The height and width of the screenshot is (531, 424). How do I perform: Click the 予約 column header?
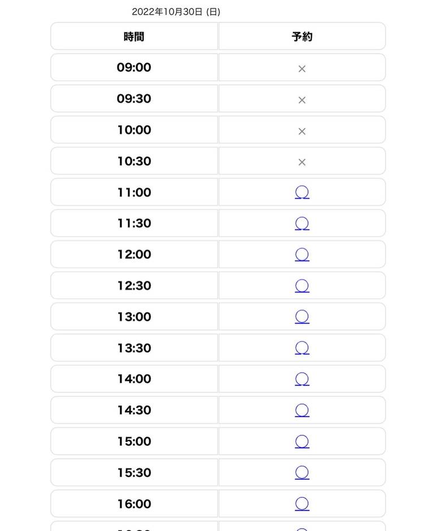(302, 37)
